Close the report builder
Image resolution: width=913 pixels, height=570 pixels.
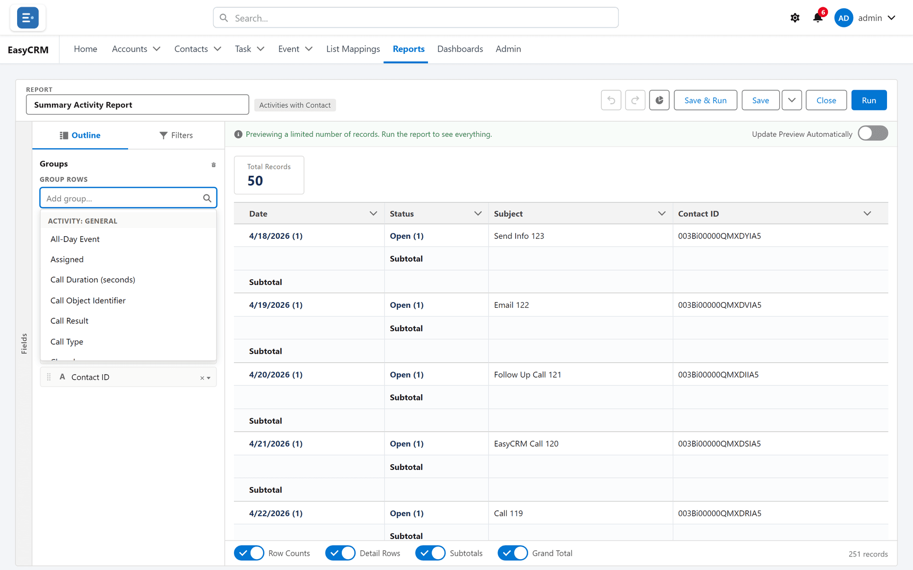[x=826, y=100]
